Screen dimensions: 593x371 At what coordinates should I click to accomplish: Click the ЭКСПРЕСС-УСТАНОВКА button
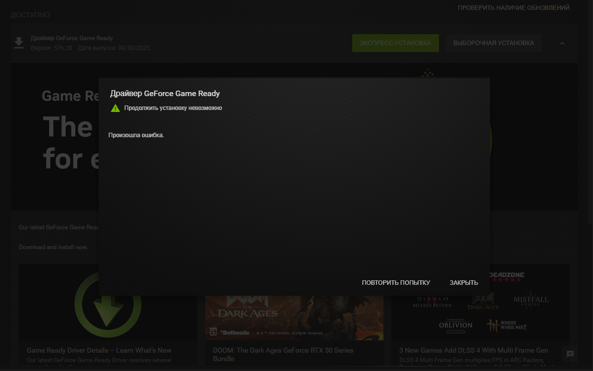coord(395,43)
